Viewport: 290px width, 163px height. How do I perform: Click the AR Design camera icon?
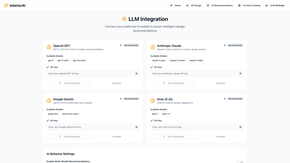click(187, 6)
